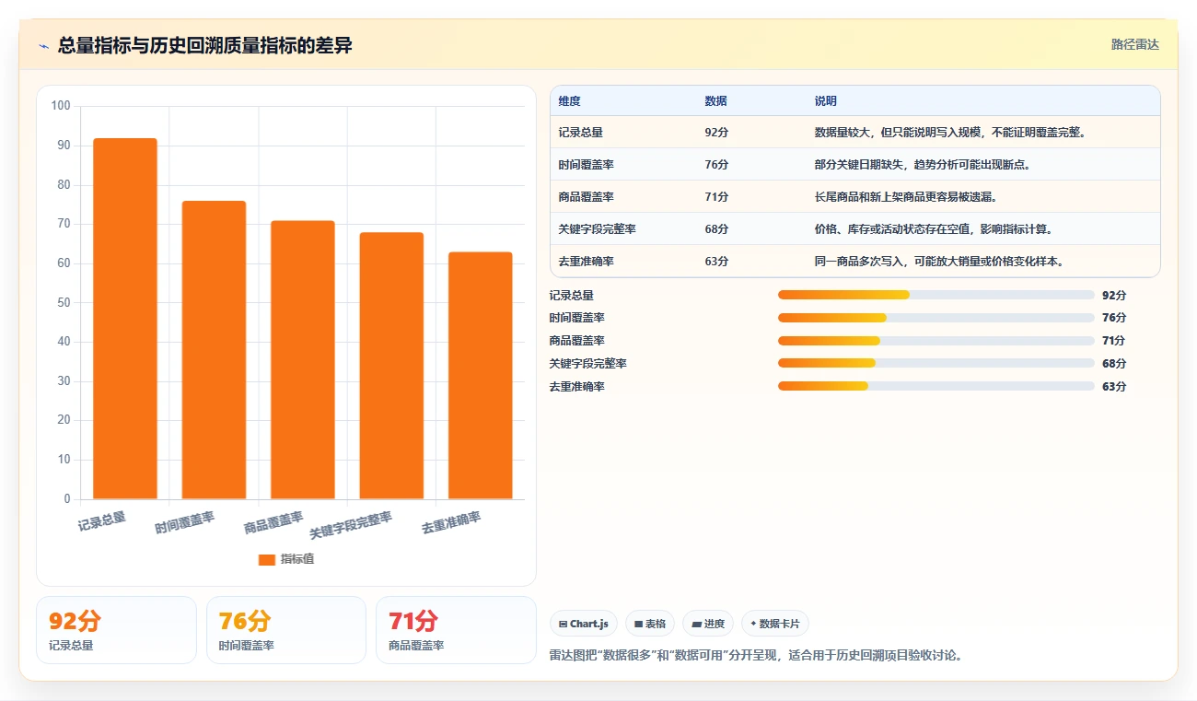Click the 路径雷达 label in the header
Image resolution: width=1197 pixels, height=701 pixels.
[x=1134, y=44]
